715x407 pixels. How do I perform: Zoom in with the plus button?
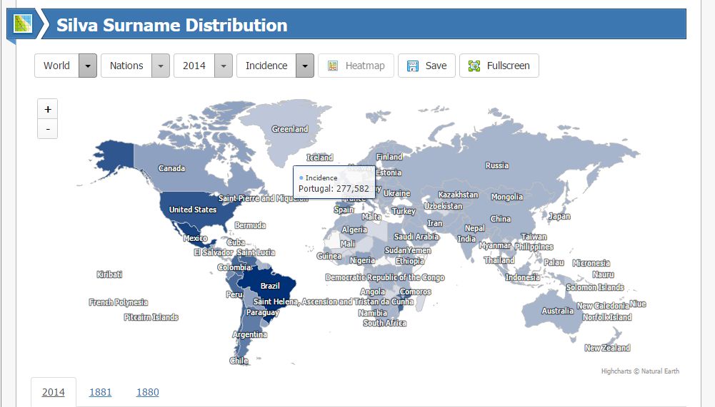pyautogui.click(x=48, y=109)
